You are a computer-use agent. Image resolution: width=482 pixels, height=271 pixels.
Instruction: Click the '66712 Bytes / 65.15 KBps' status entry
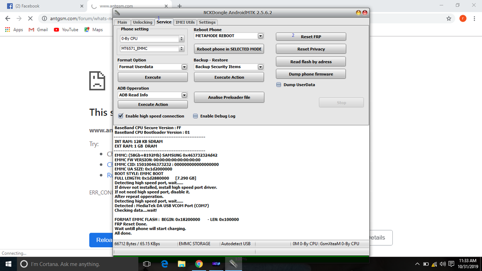[137, 244]
